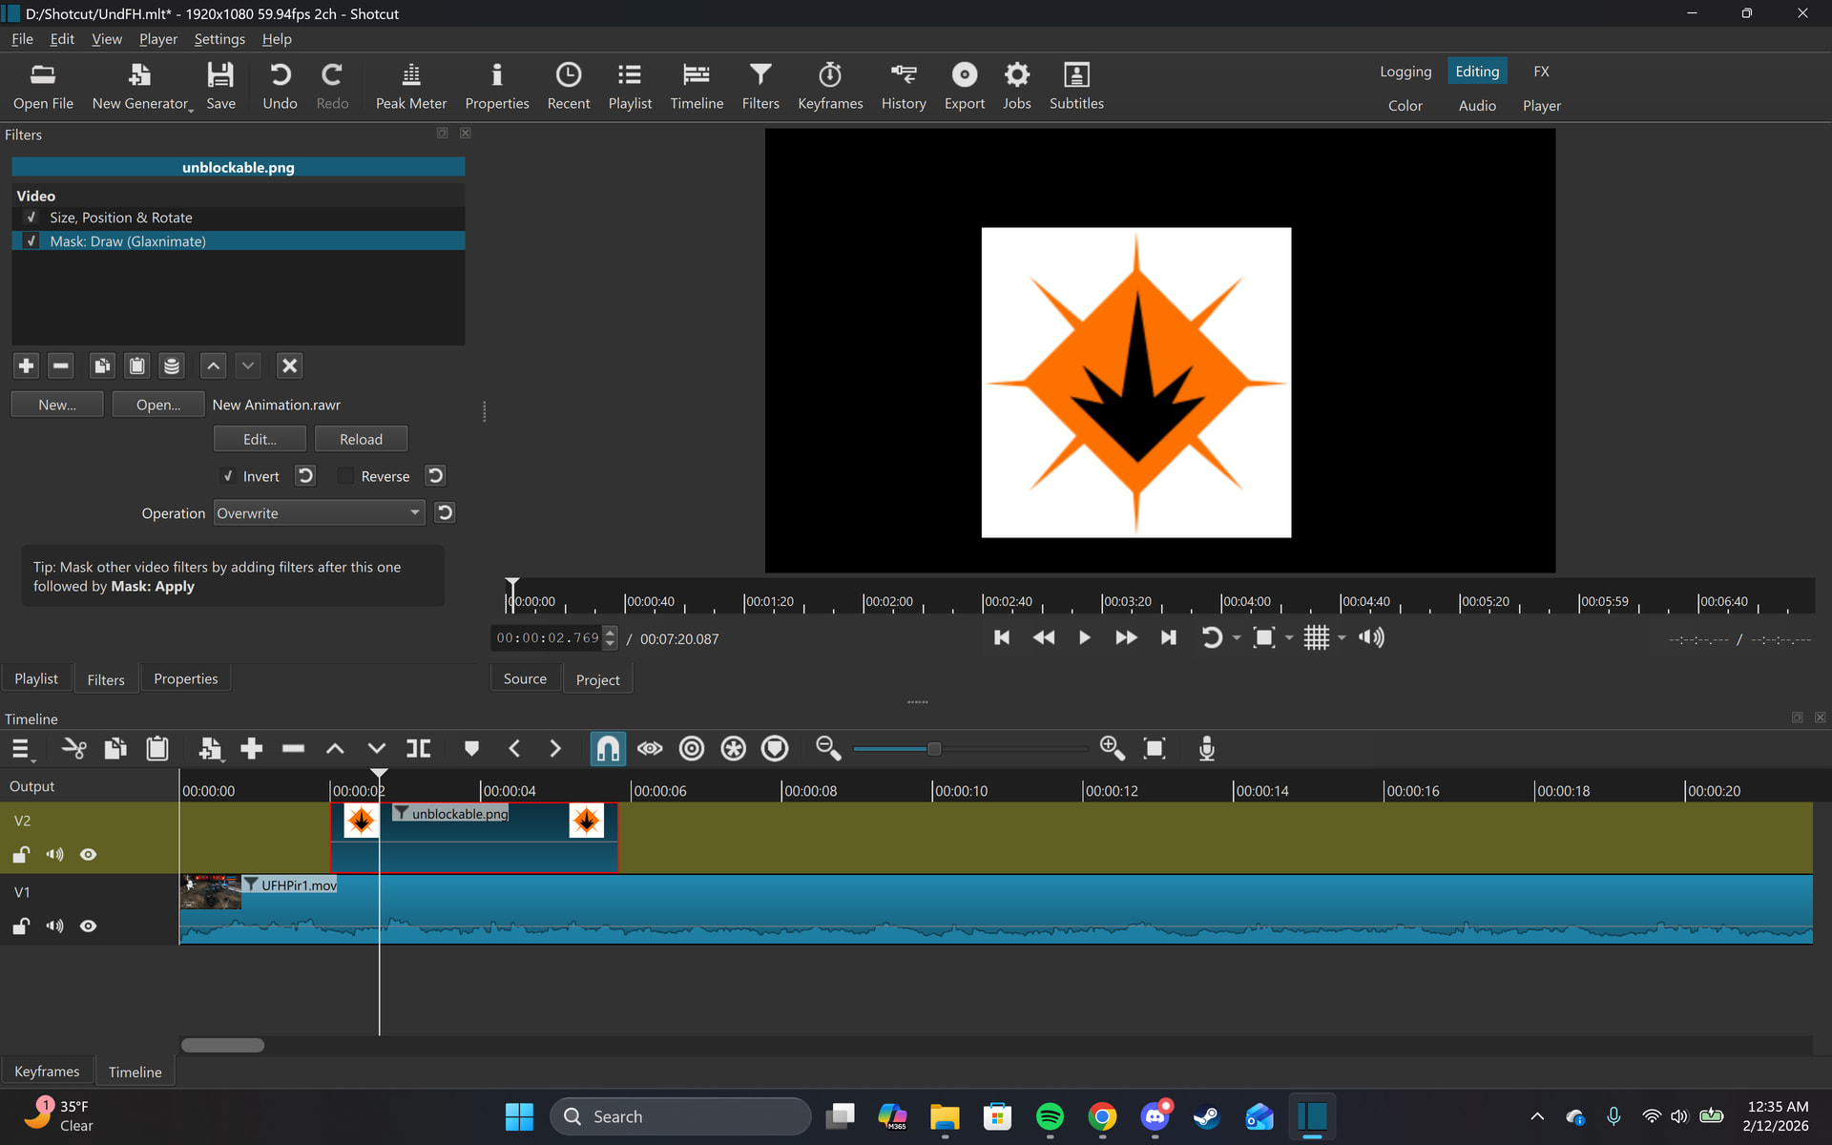The height and width of the screenshot is (1145, 1832).
Task: Disable Size, Position & Rotate filter
Action: (x=31, y=218)
